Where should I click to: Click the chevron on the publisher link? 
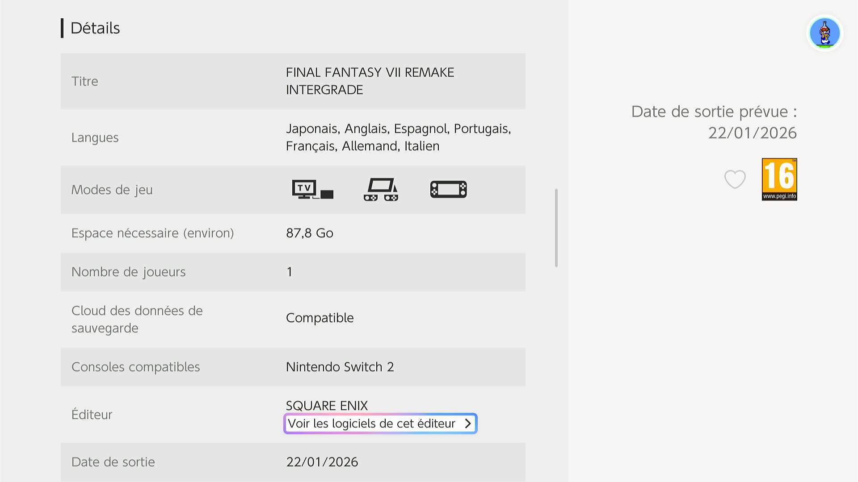click(x=468, y=424)
